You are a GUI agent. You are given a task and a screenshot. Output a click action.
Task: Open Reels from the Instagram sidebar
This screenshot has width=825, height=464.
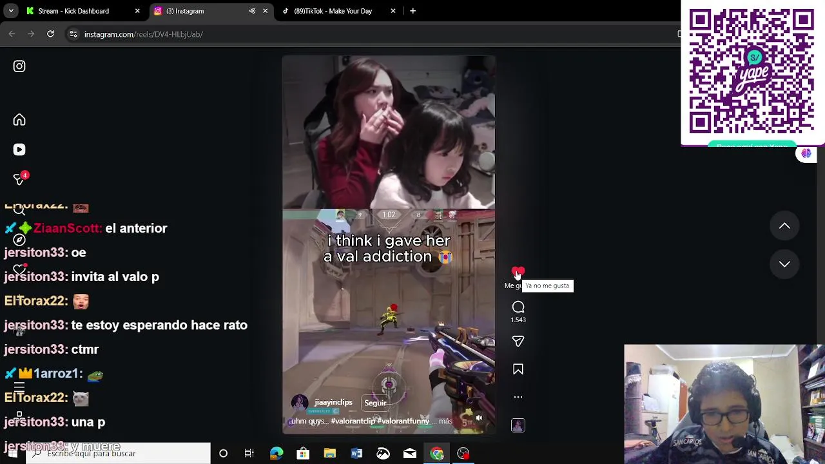point(19,150)
